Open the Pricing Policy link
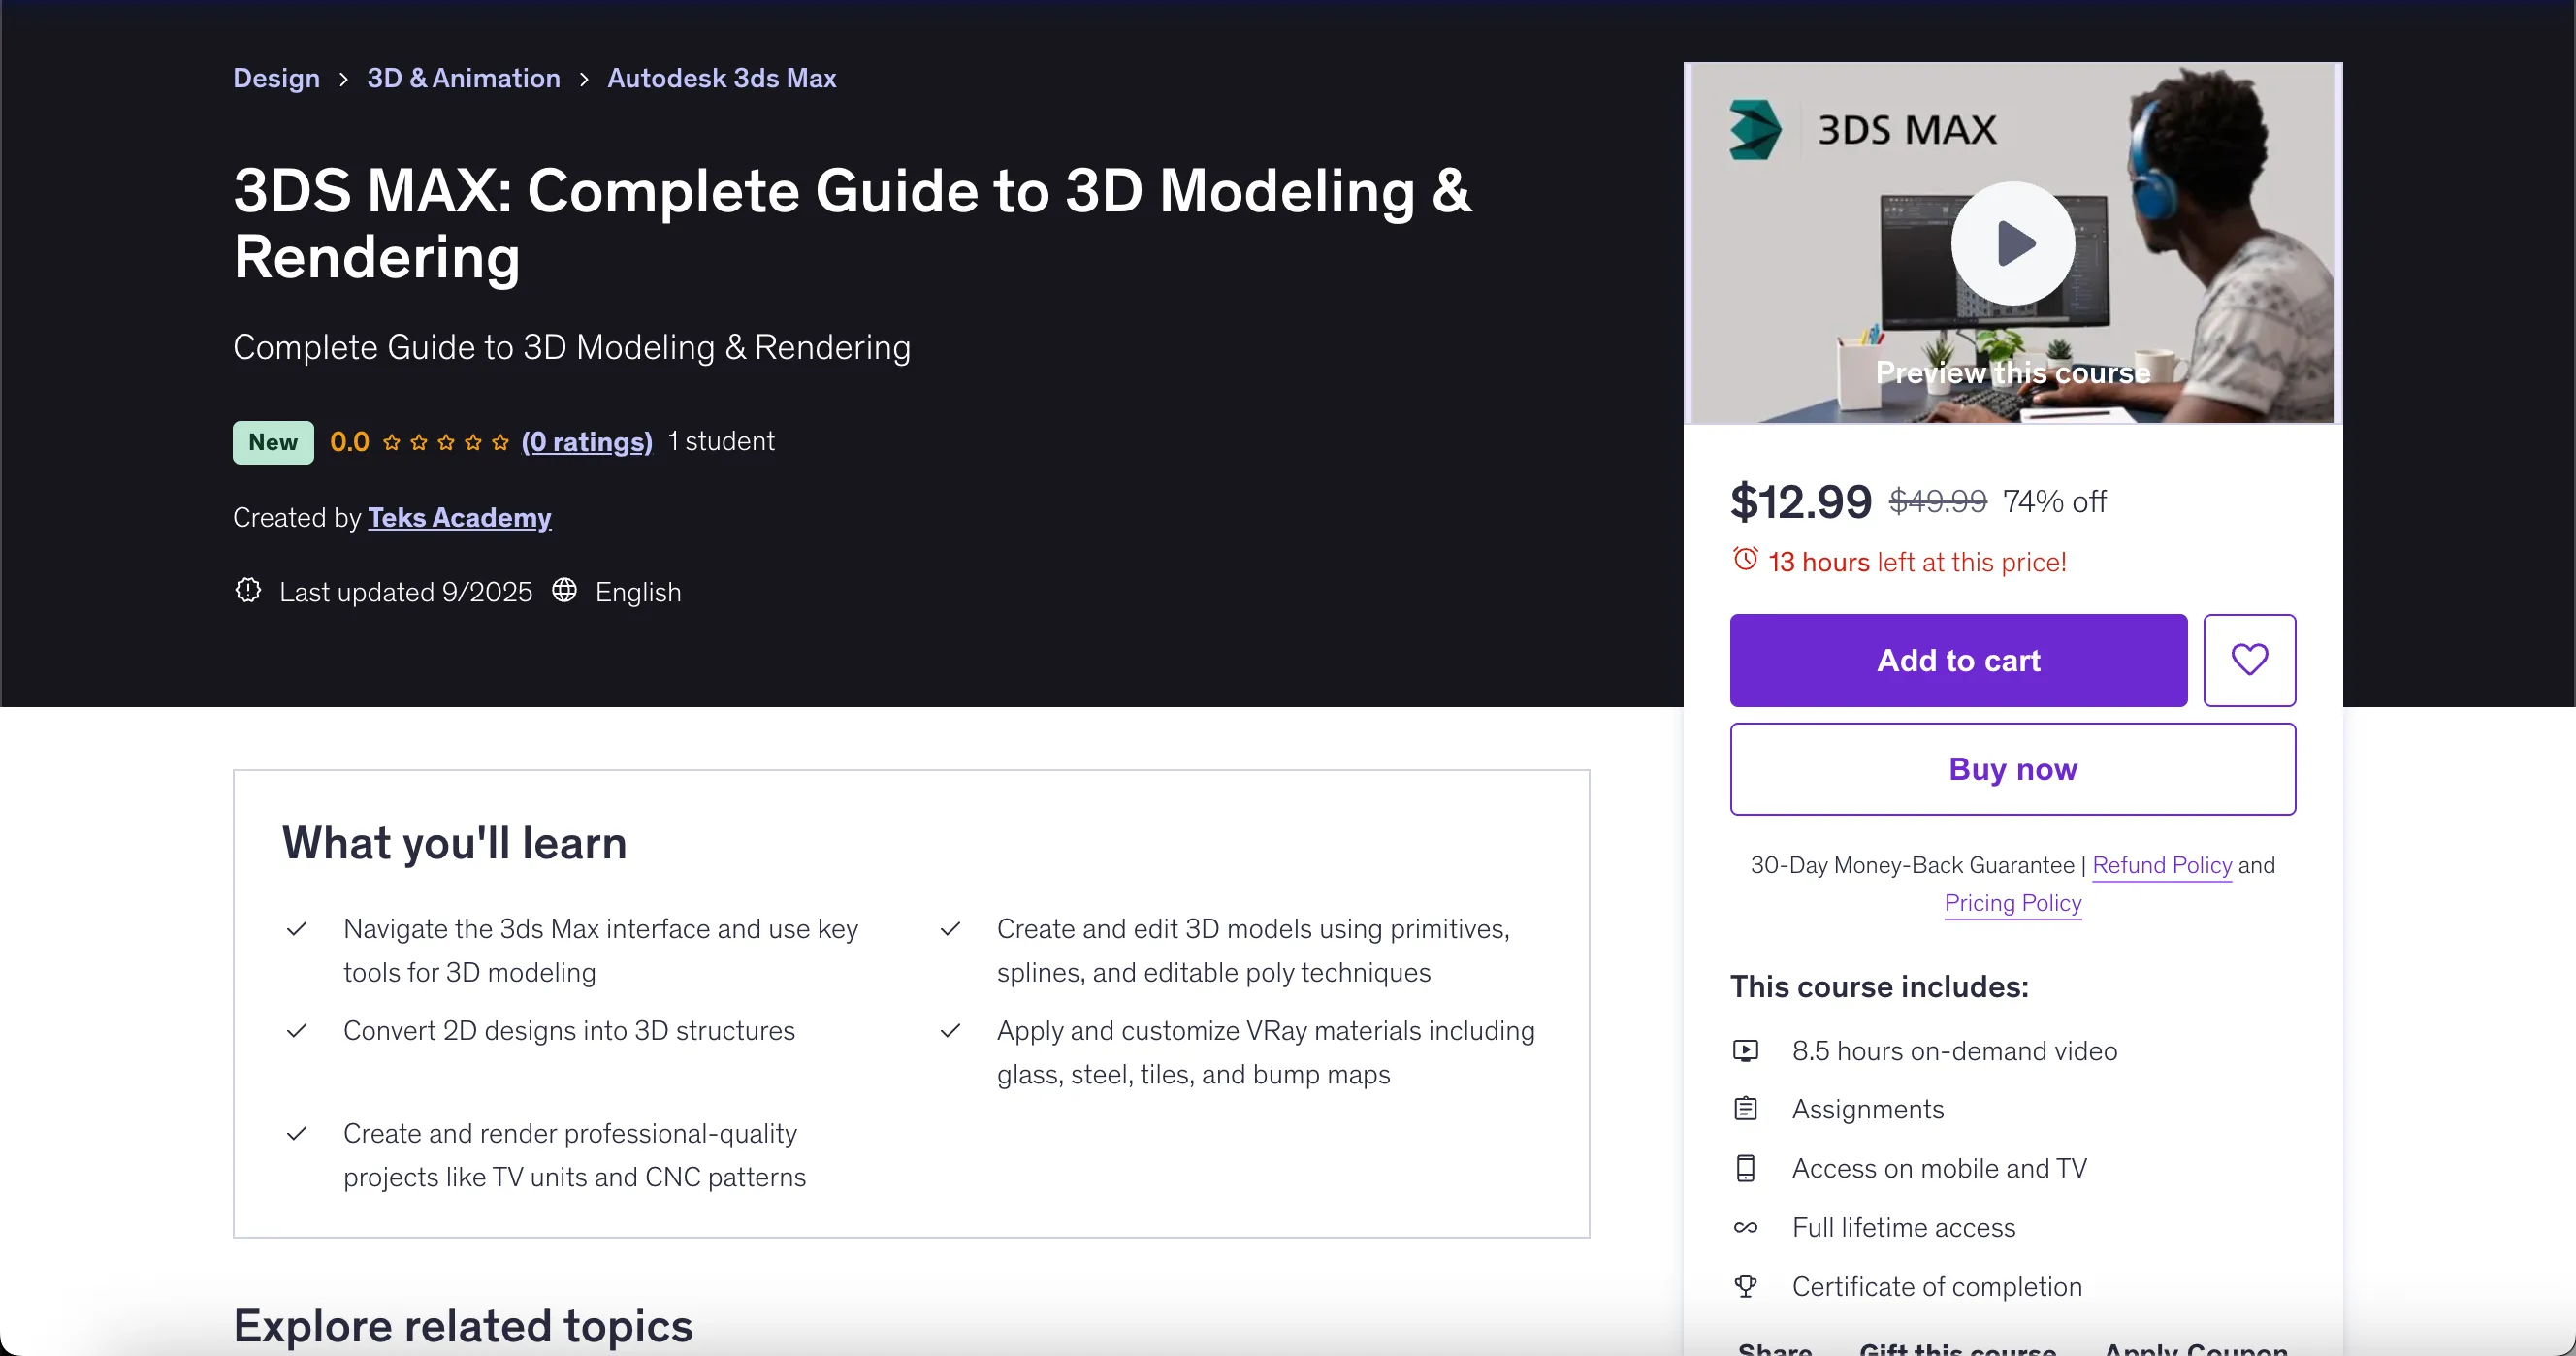 click(2012, 903)
